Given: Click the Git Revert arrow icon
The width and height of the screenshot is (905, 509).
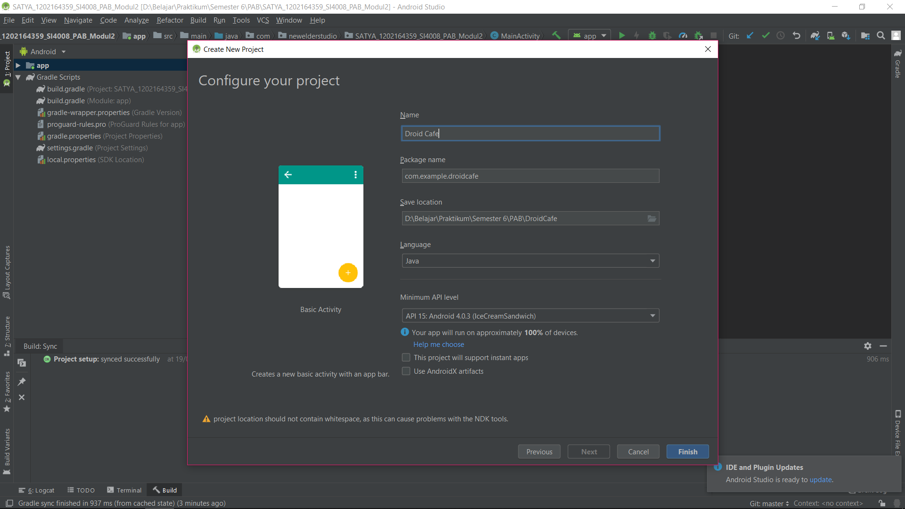Looking at the screenshot, I should (796, 35).
